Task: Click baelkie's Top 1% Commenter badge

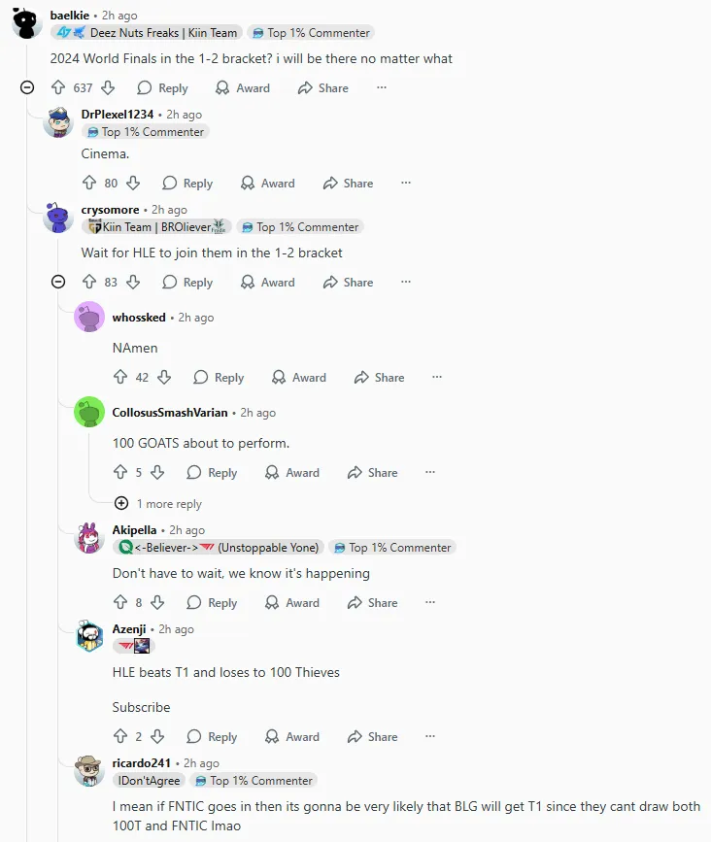Action: 311,33
